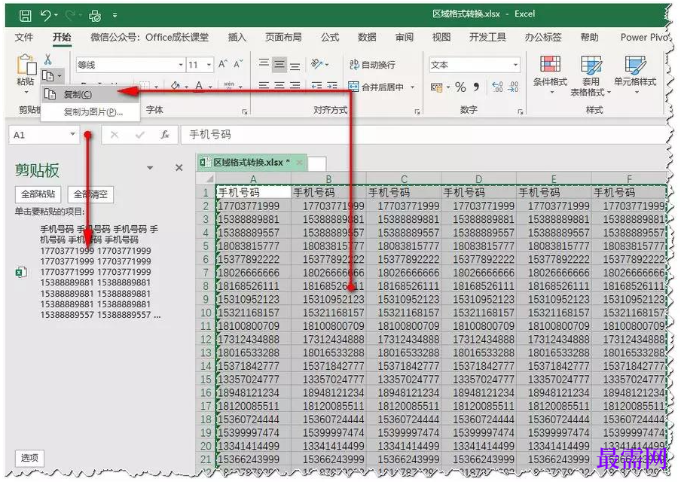681x482 pixels.
Task: Click the 全部粘贴 button
Action: 38,194
